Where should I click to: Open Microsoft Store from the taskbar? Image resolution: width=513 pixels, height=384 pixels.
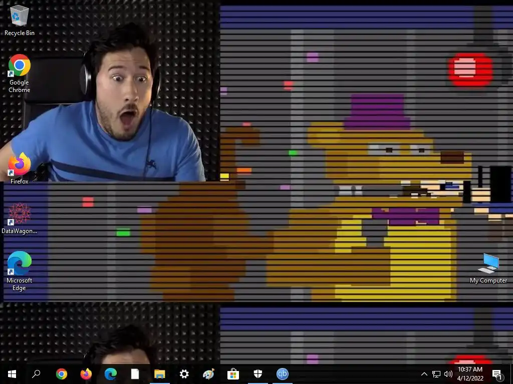(233, 374)
